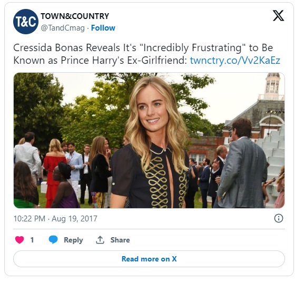Click the like count number 1
The width and height of the screenshot is (304, 282).
click(x=32, y=240)
